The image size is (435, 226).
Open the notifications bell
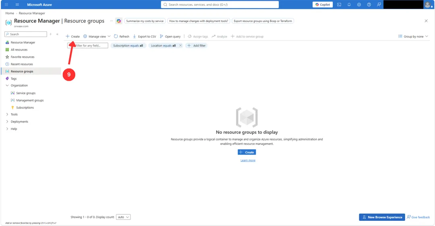click(349, 5)
